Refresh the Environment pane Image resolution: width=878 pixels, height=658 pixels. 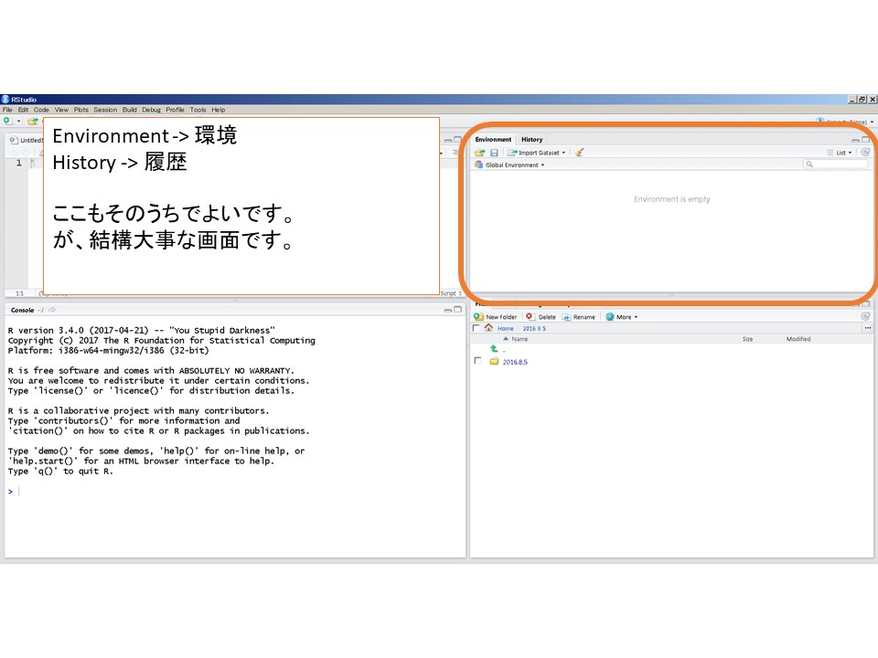pos(864,153)
